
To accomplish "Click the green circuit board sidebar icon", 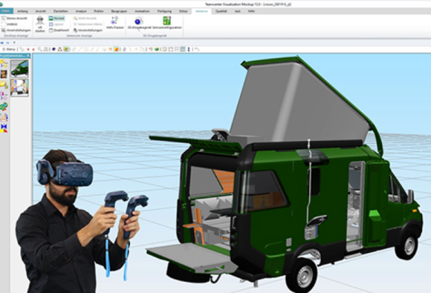I will point(4,107).
